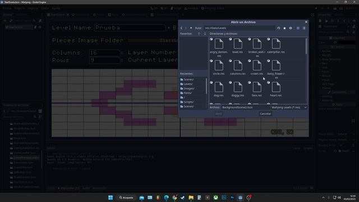This screenshot has height=202, width=359.
Task: Click the disabled Abrir button
Action: coord(219,114)
